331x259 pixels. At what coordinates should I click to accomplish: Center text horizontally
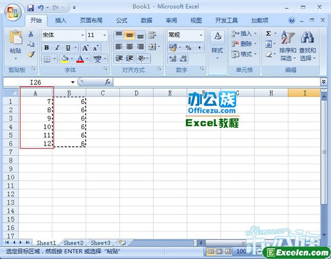pyautogui.click(x=130, y=47)
